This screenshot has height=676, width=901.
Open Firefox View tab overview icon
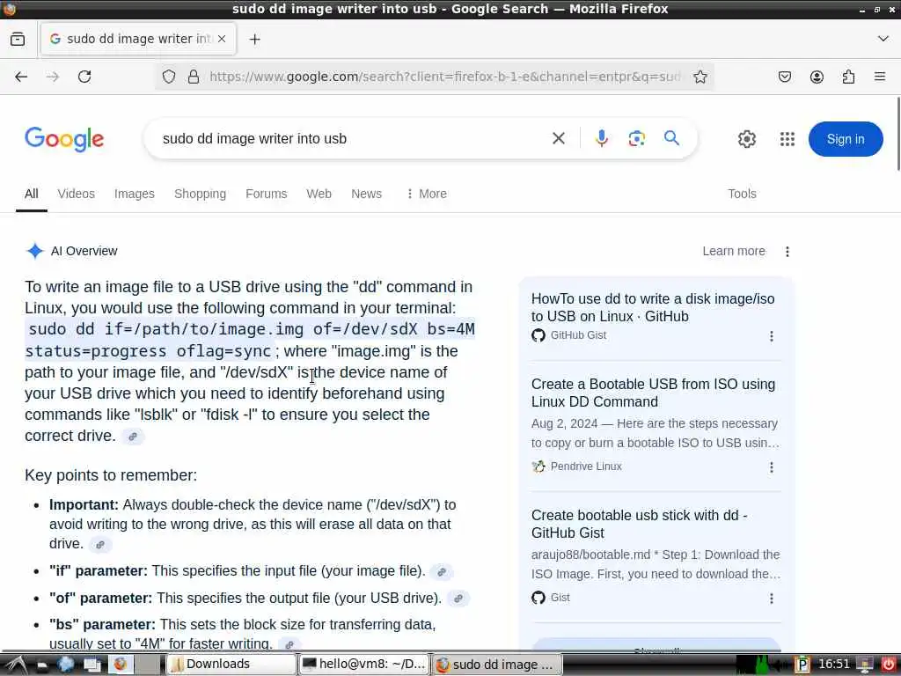[18, 39]
